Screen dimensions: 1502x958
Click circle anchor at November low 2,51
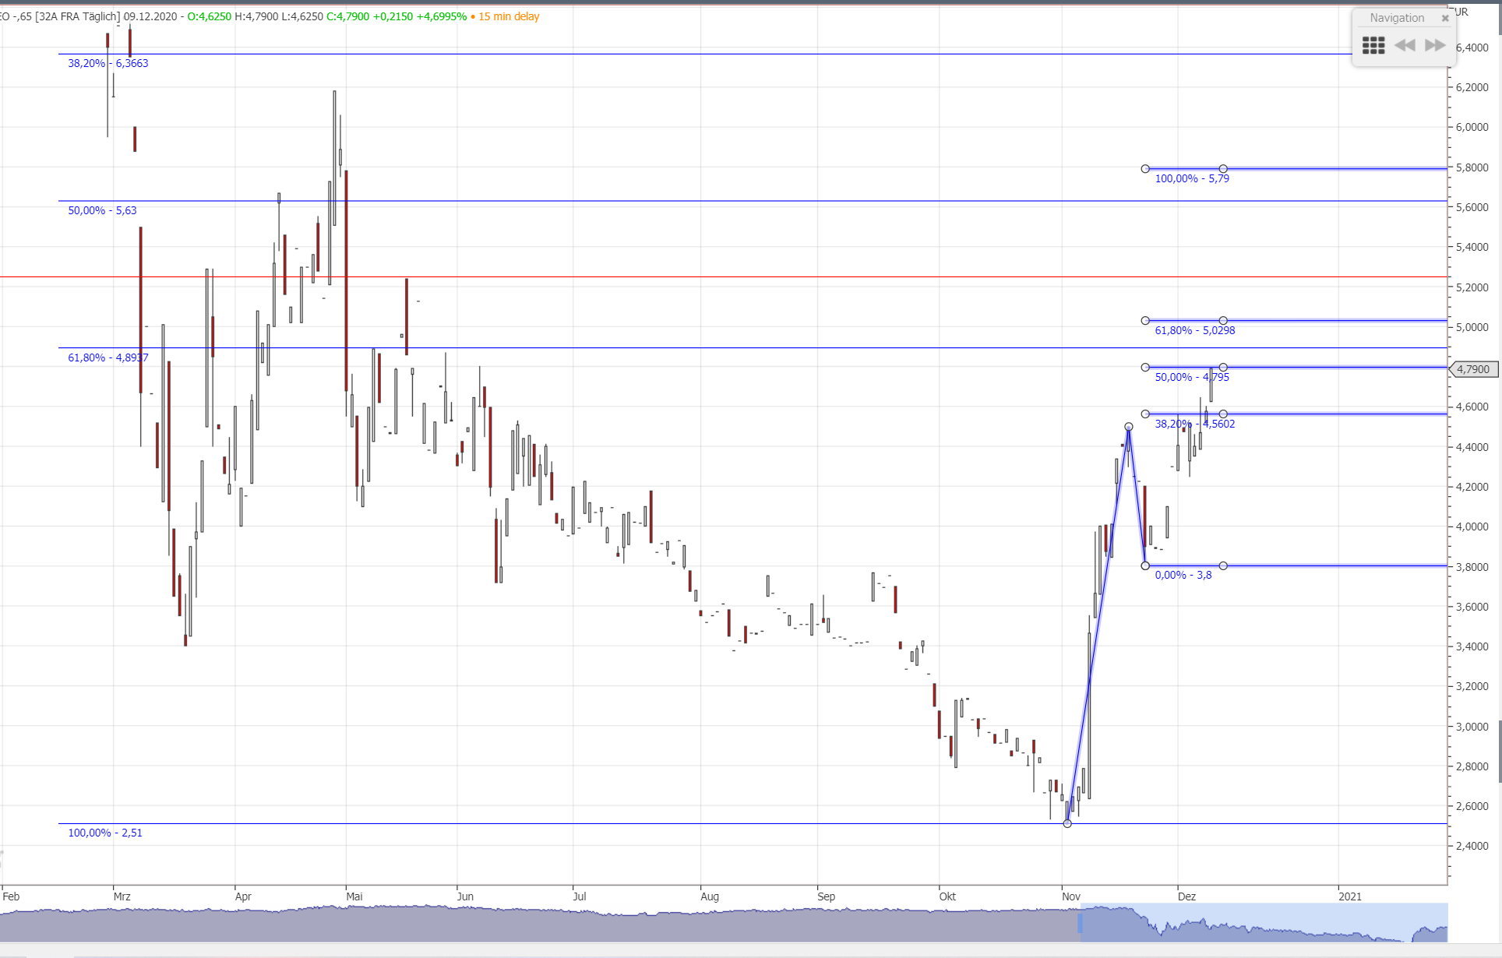(1067, 823)
